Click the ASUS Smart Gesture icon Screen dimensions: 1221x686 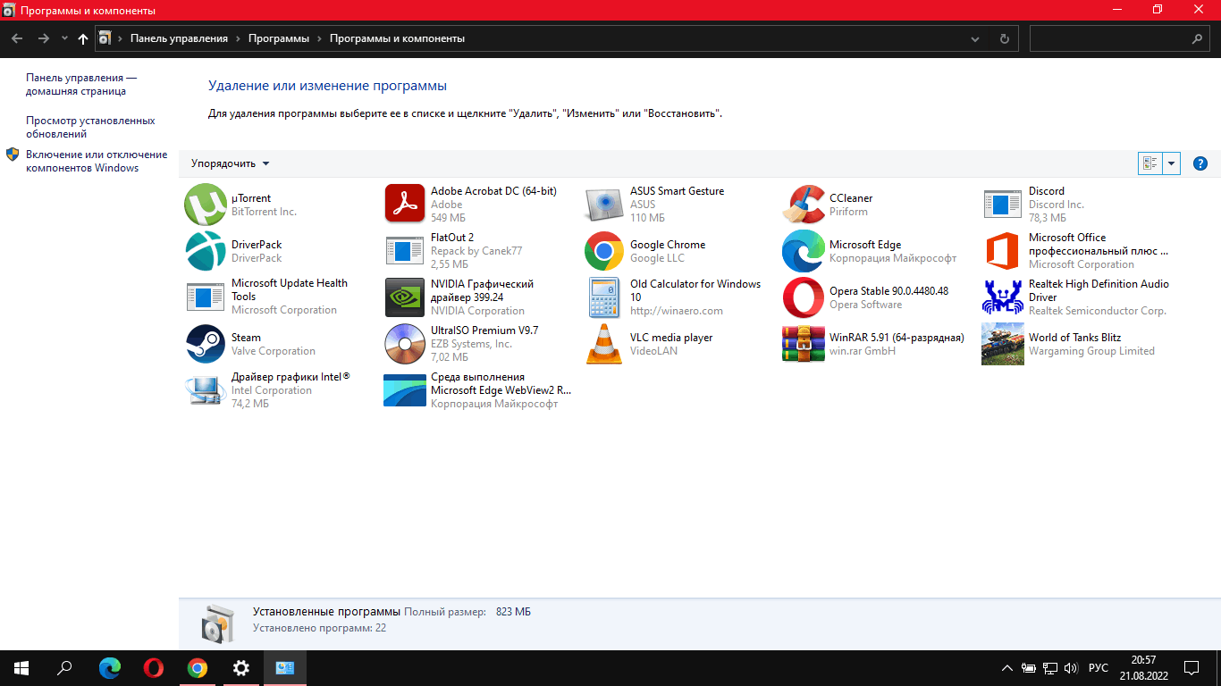coord(604,205)
